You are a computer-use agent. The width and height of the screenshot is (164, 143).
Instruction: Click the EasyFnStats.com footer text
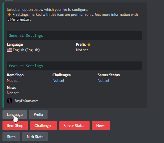coord(27,101)
